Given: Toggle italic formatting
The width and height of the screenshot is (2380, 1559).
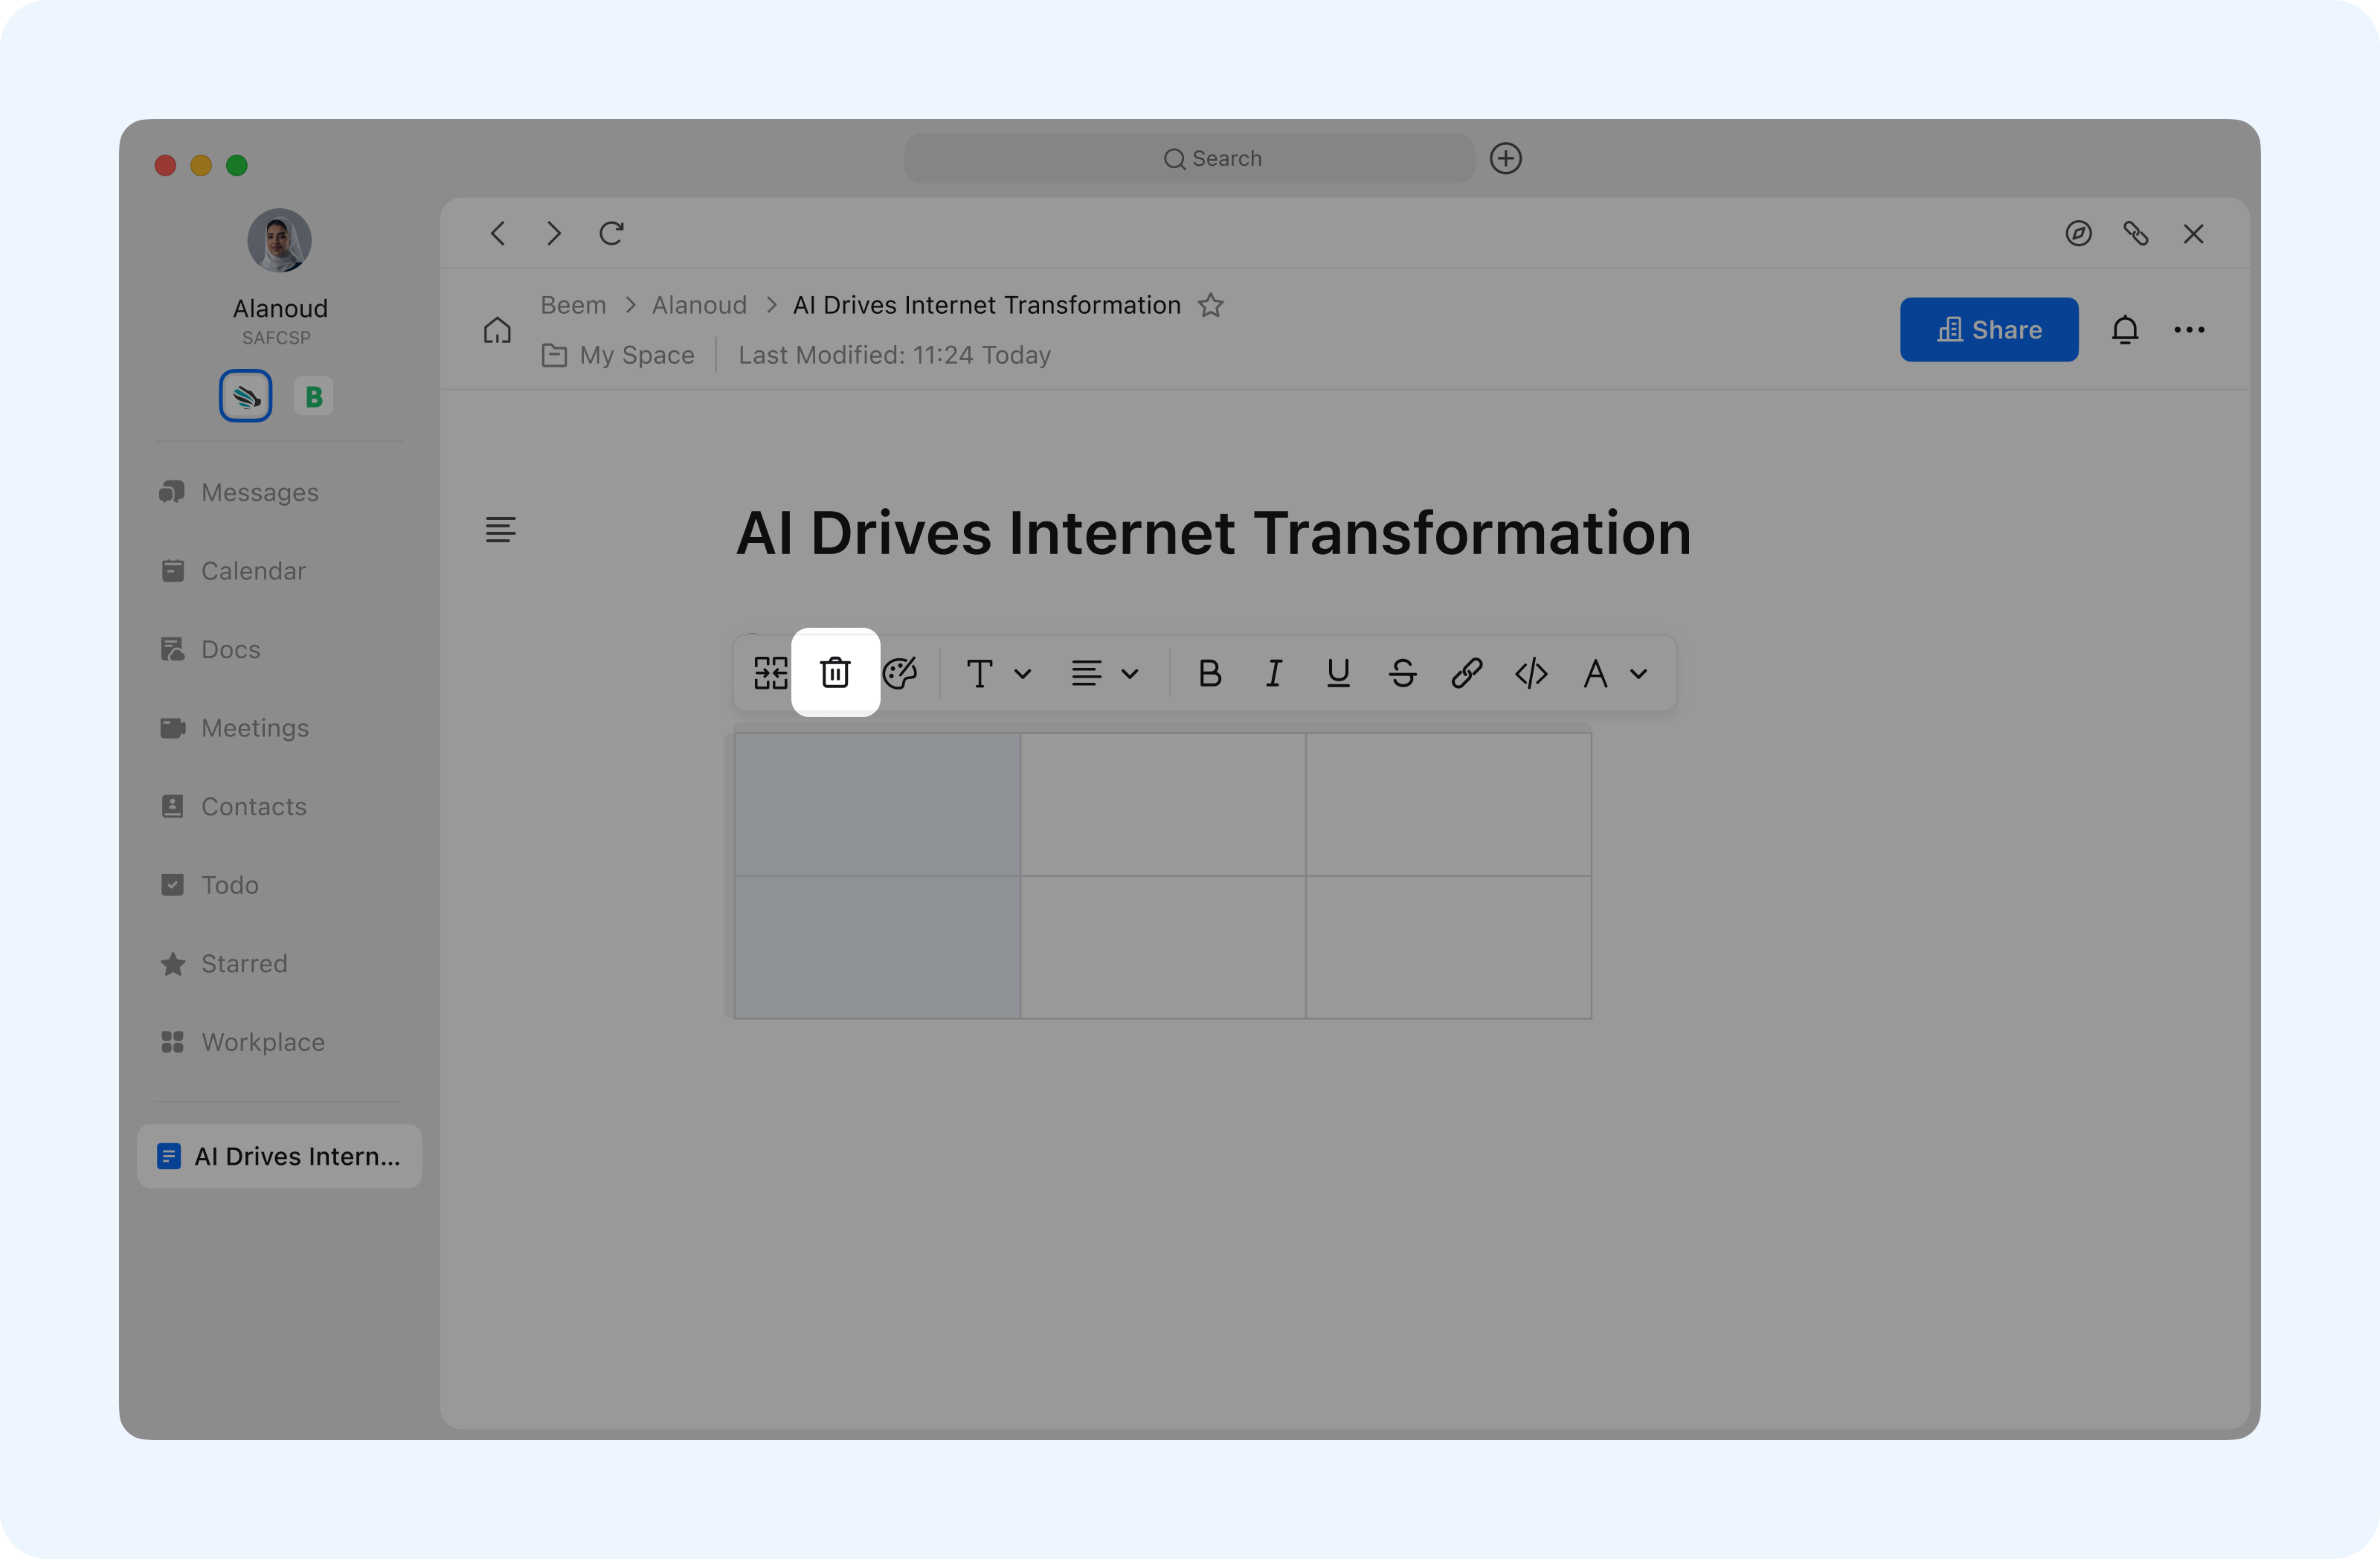Looking at the screenshot, I should pyautogui.click(x=1273, y=673).
